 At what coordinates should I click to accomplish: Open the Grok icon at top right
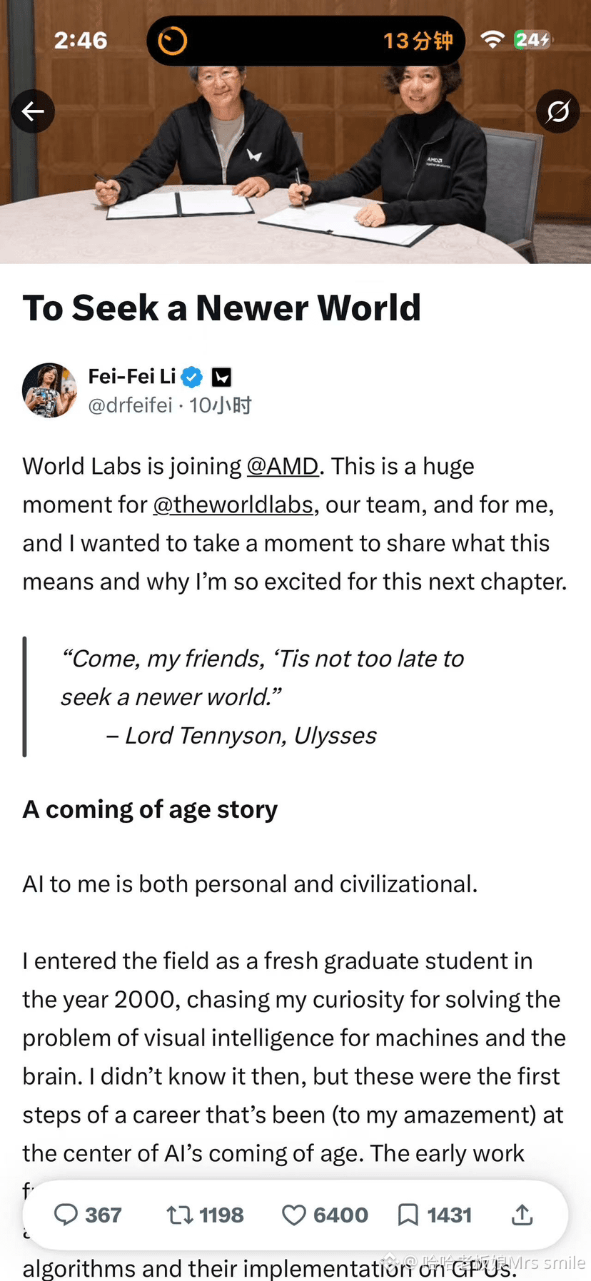(x=557, y=111)
